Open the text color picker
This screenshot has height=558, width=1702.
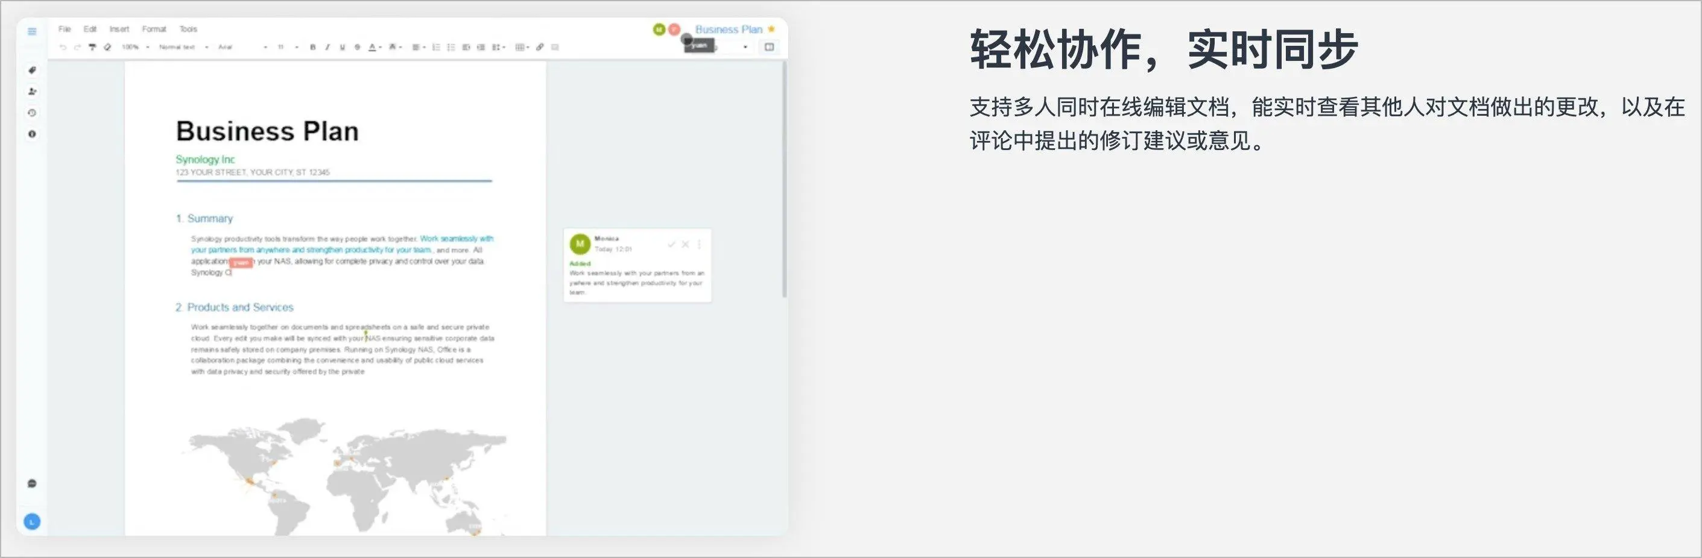coord(372,48)
